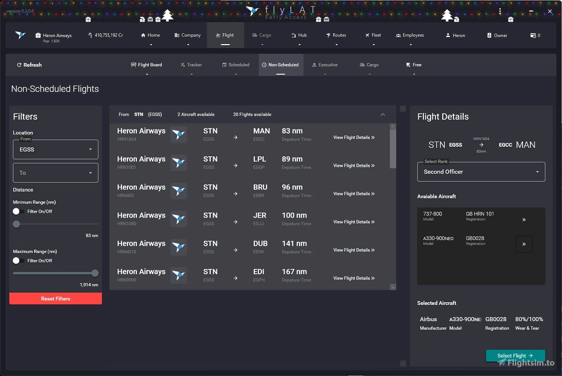562x376 pixels.
Task: Click the airline logo on HRN1001 row
Action: coord(179,163)
